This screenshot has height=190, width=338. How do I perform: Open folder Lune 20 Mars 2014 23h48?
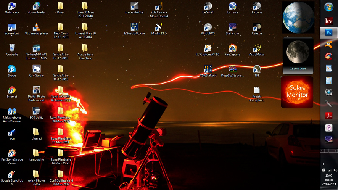85,10
